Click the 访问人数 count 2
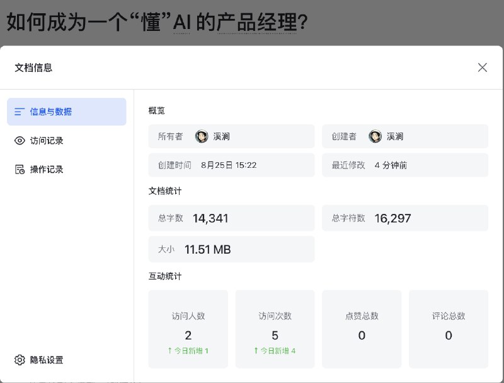504x383 pixels. [x=188, y=336]
